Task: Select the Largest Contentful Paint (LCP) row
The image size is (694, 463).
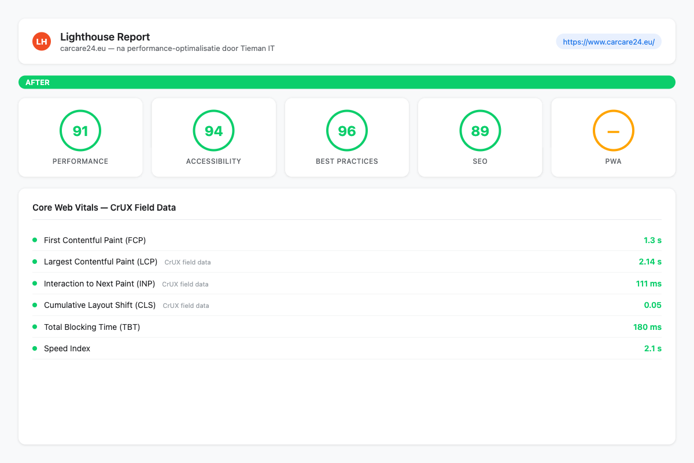Action: click(347, 262)
